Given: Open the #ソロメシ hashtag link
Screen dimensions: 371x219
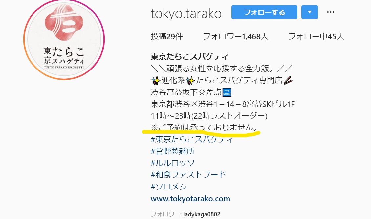Looking at the screenshot, I should point(168,187).
